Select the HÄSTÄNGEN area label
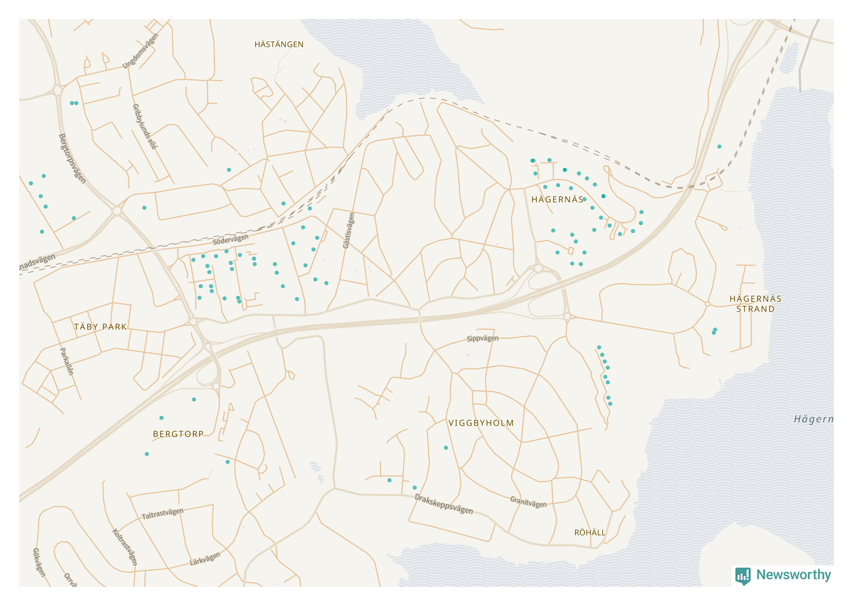This screenshot has width=853, height=606. (x=279, y=45)
